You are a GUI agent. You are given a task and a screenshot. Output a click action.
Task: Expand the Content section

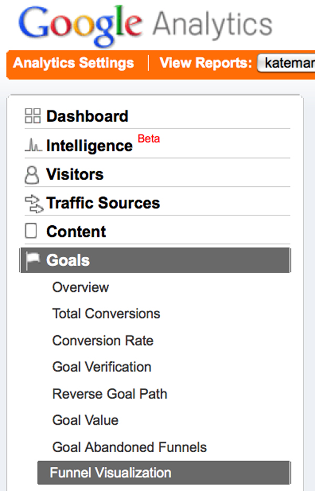tap(76, 232)
